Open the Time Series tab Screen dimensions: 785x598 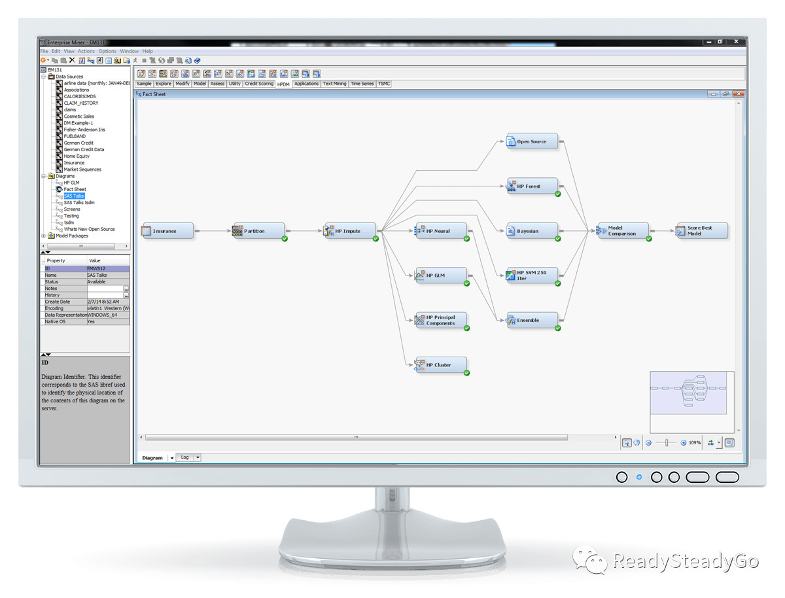point(362,84)
